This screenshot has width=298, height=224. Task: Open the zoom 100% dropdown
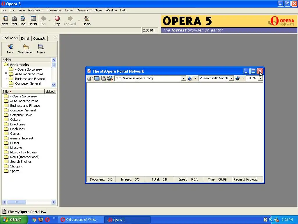coord(260,78)
